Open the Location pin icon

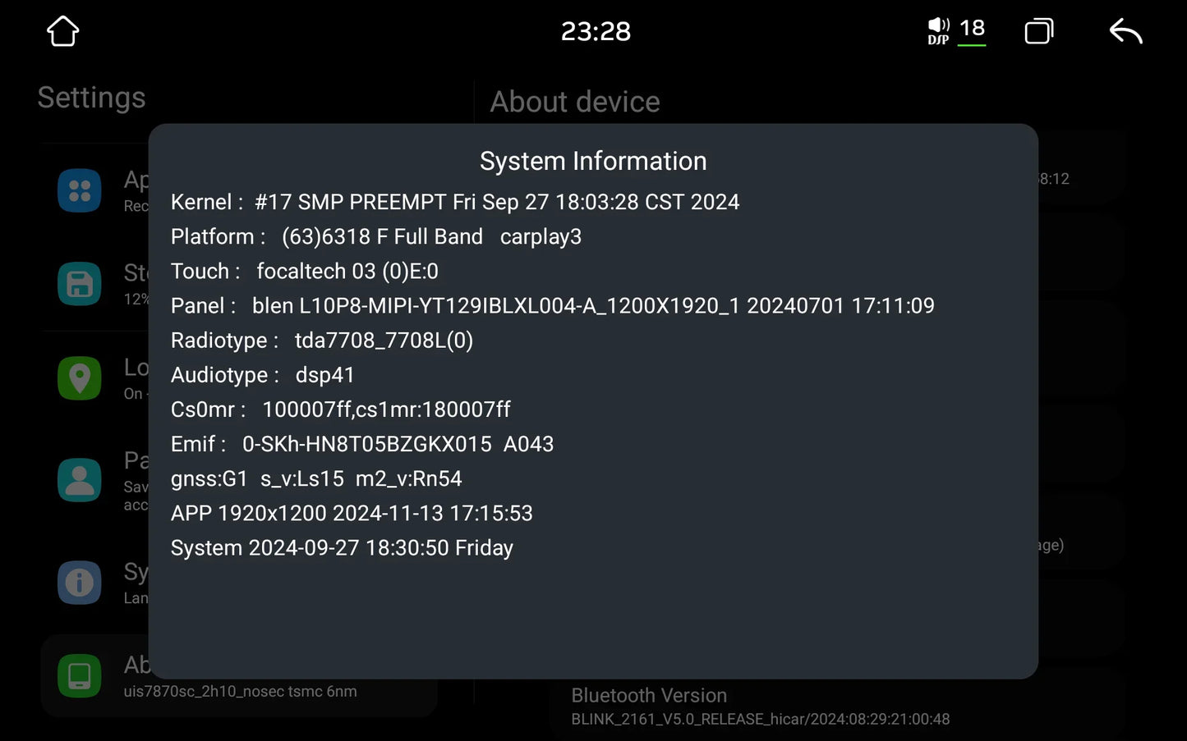point(80,378)
